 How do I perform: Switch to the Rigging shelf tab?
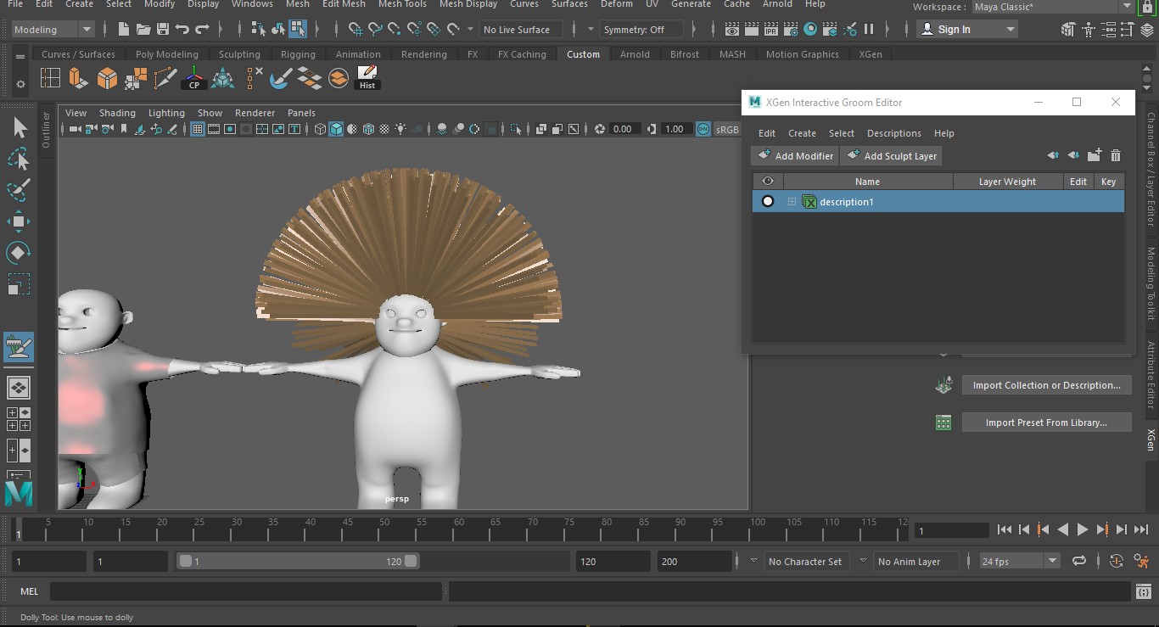(x=298, y=54)
